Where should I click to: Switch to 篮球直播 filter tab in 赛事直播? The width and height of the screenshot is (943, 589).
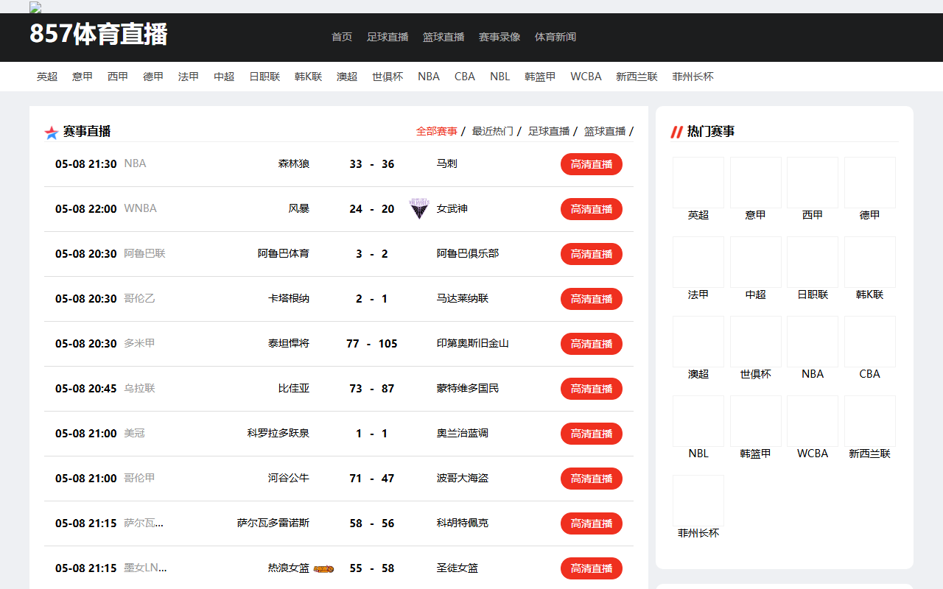605,131
